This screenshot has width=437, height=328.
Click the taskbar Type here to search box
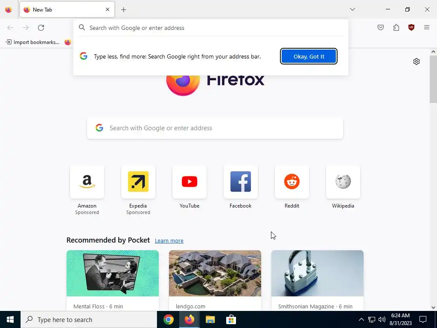pos(89,319)
